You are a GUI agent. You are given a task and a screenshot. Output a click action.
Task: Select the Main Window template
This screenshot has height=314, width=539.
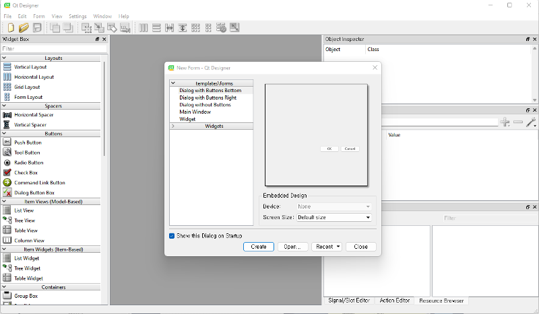click(195, 112)
